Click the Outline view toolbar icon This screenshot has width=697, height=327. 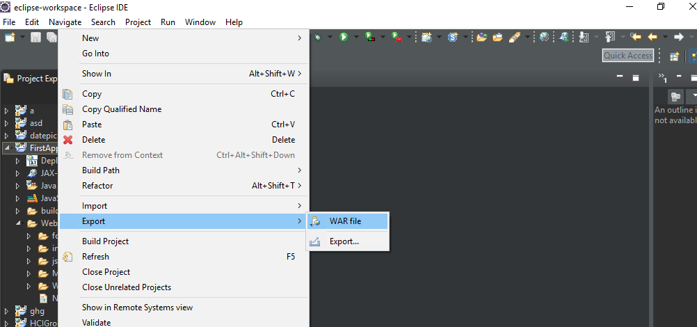pyautogui.click(x=675, y=96)
